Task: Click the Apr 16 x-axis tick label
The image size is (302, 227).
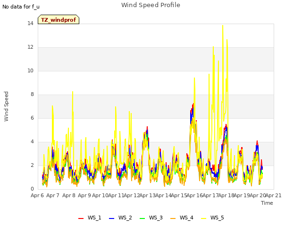Action: tap(194, 195)
